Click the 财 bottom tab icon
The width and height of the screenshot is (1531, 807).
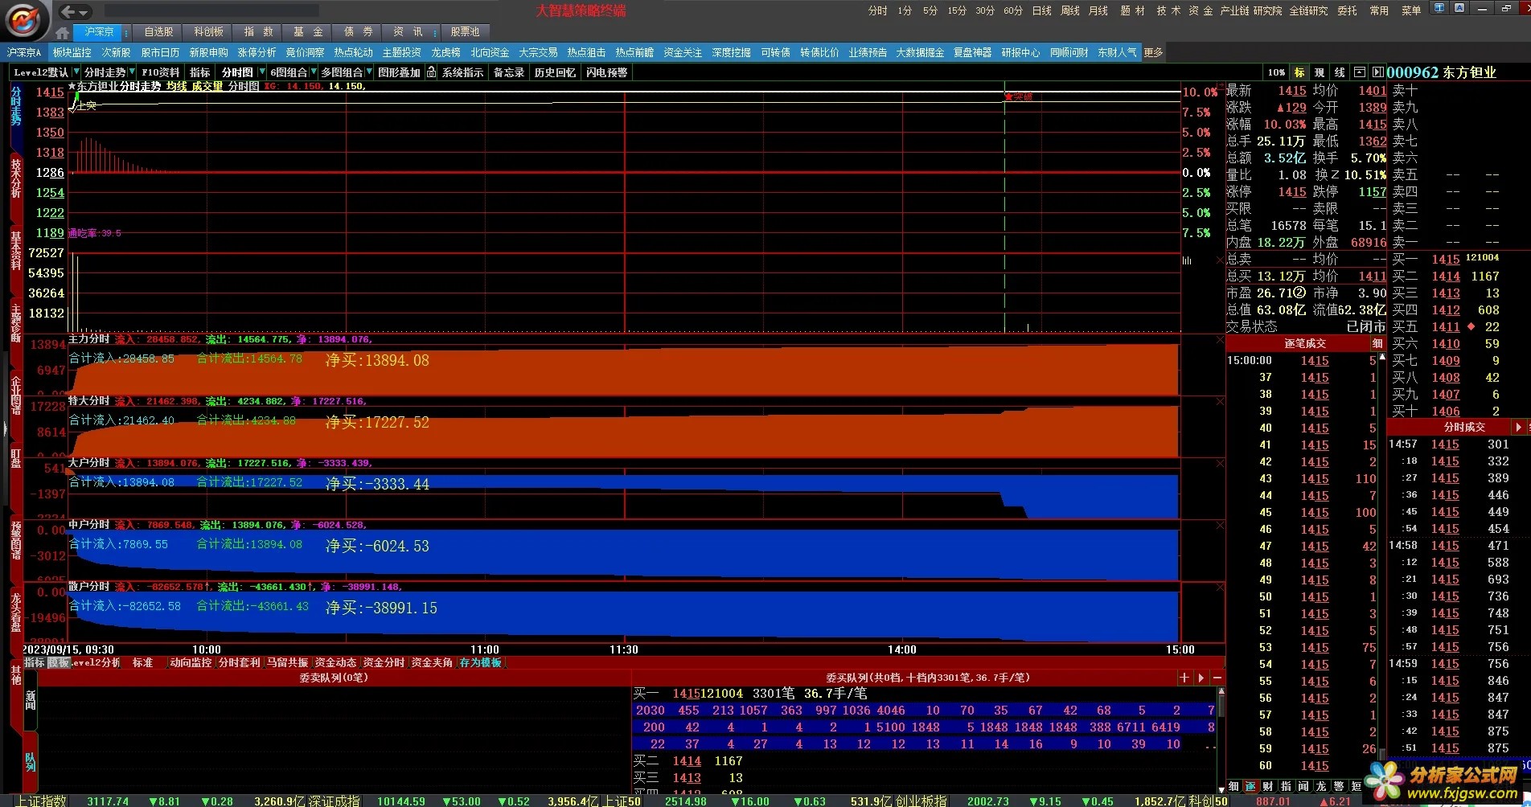click(1268, 786)
